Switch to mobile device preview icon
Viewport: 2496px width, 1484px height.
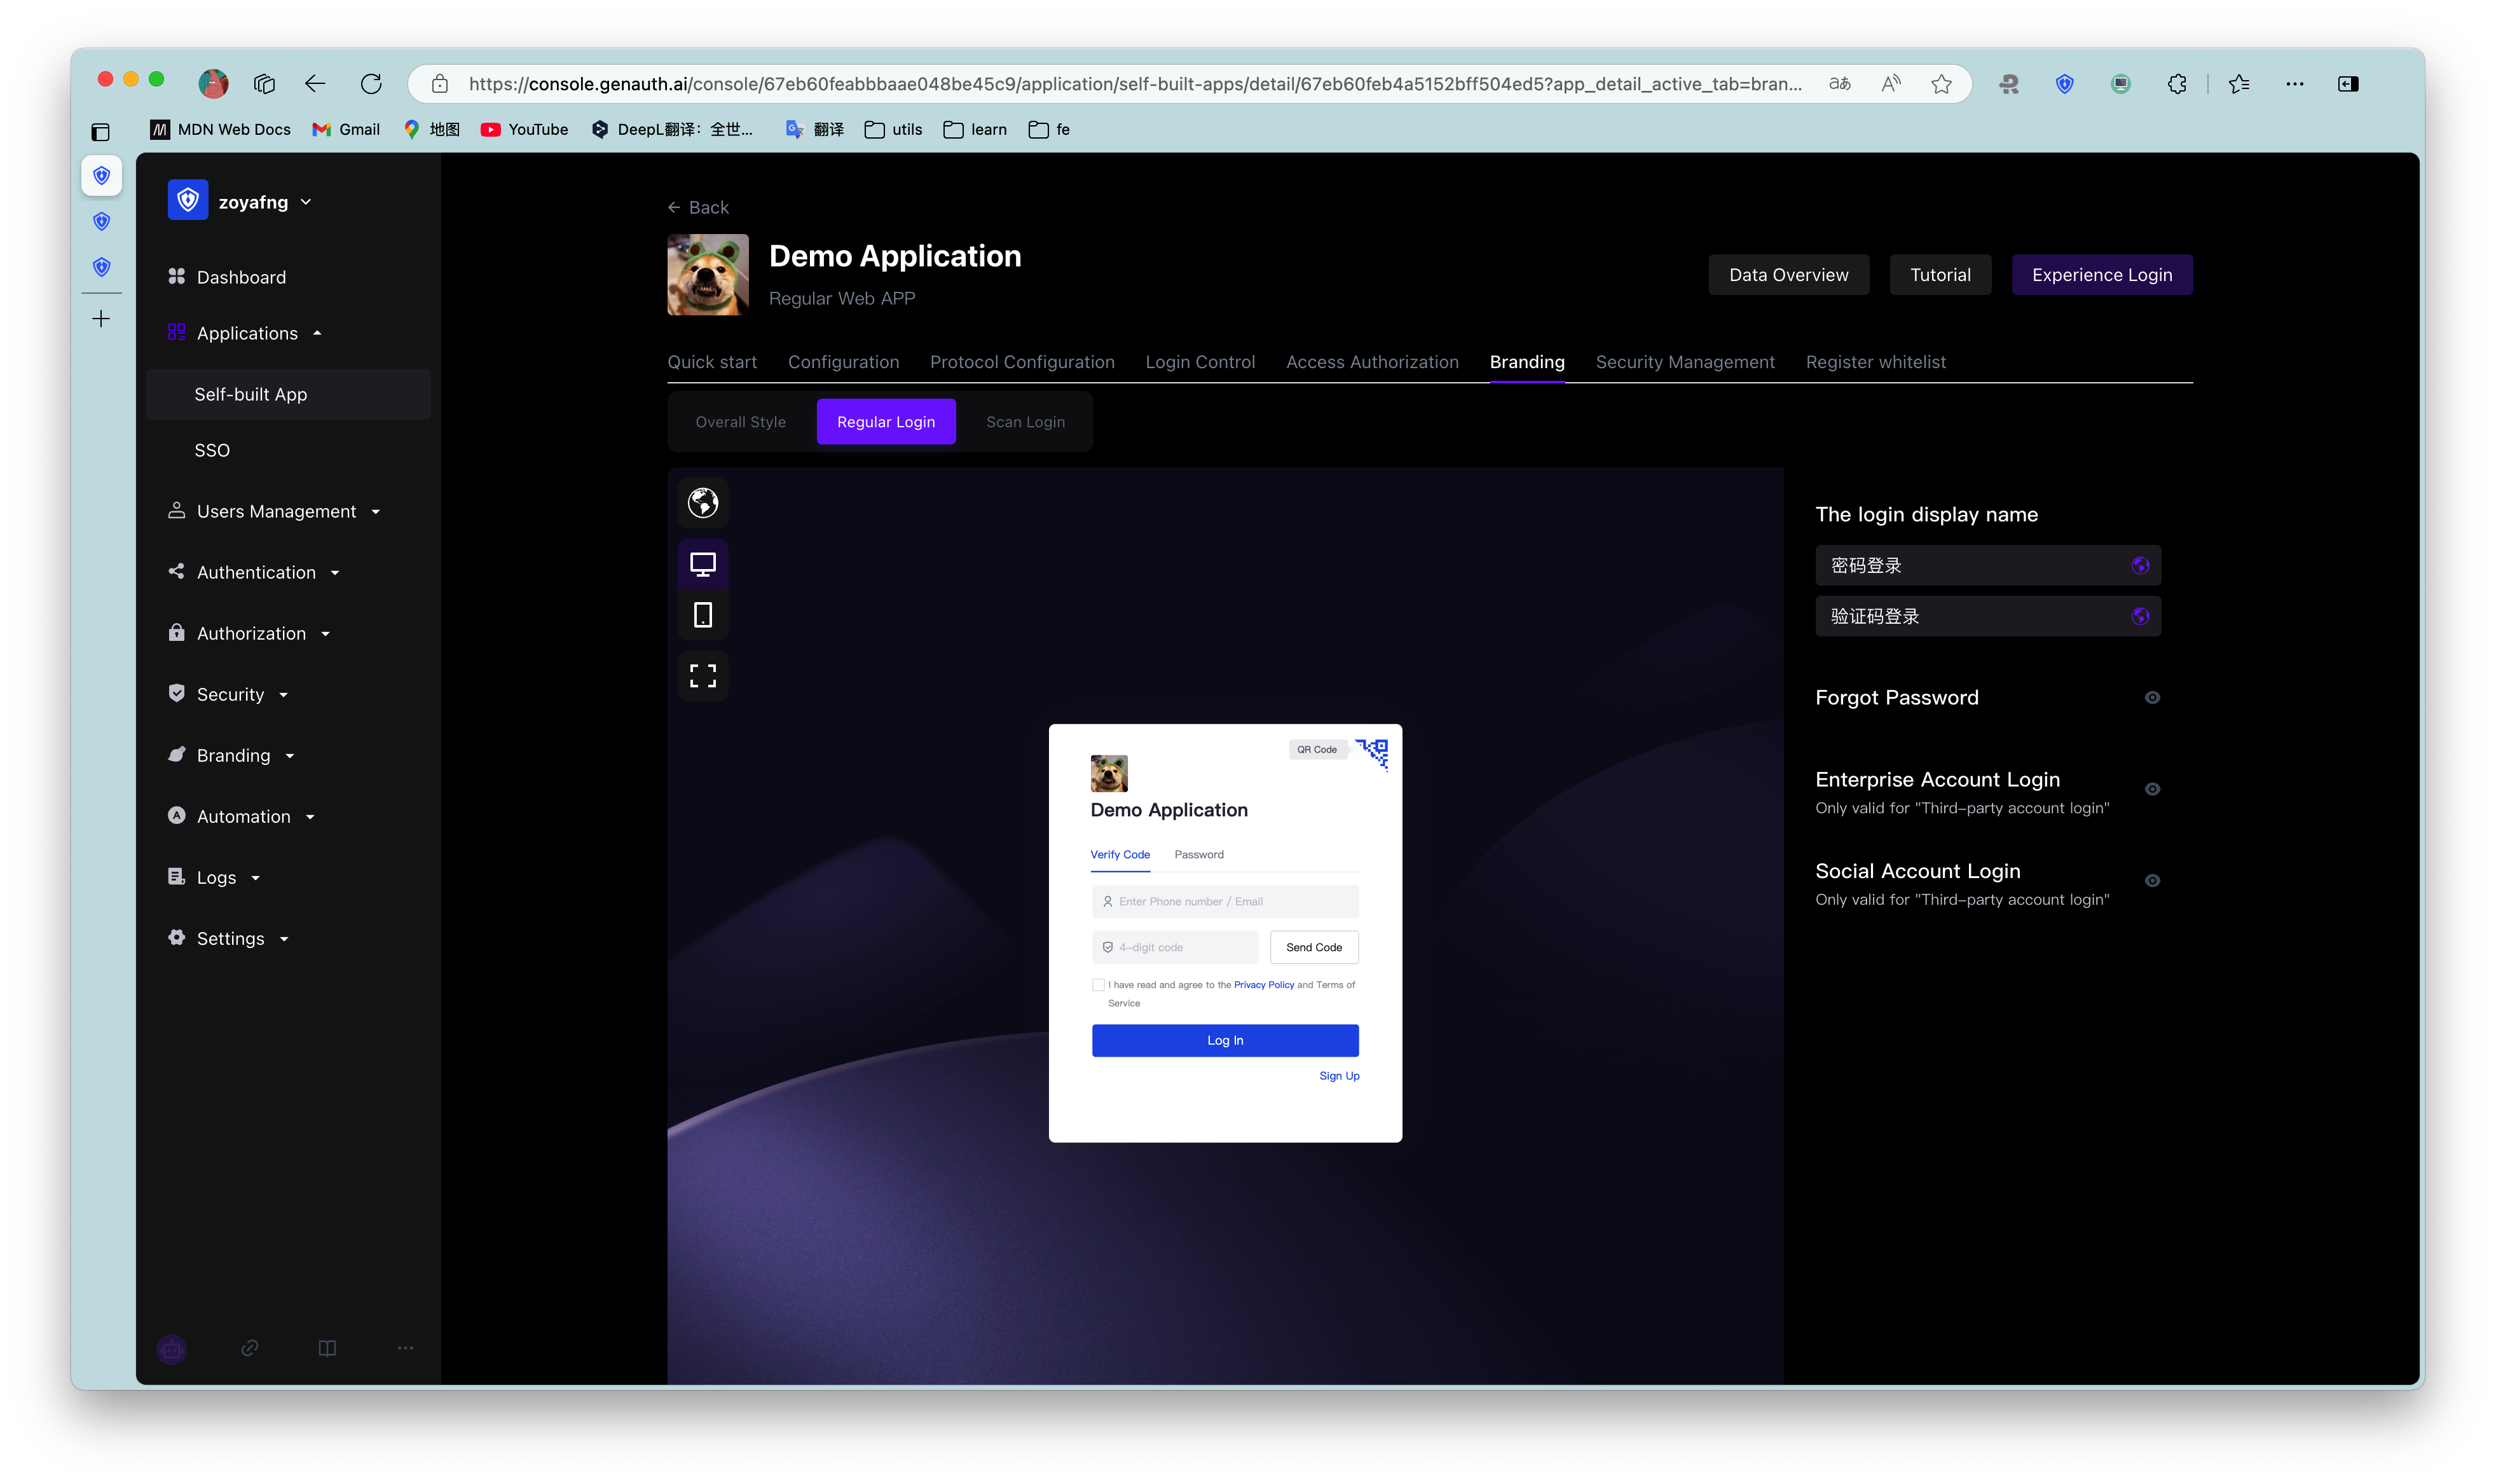pos(703,615)
